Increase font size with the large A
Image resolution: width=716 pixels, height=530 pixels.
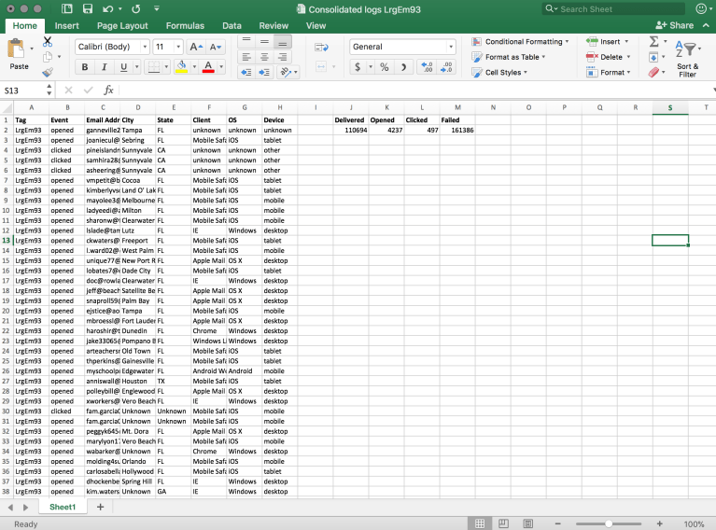point(196,47)
